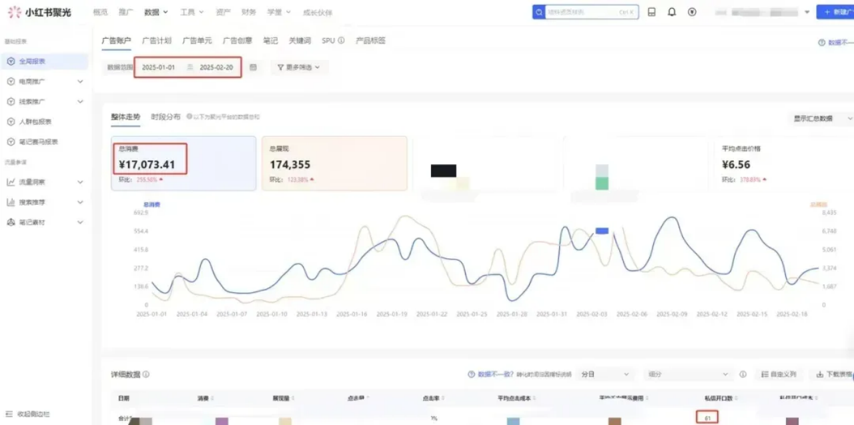Open the 更多筛选 filter dropdown
Screen dimensions: 854x425
coord(299,67)
